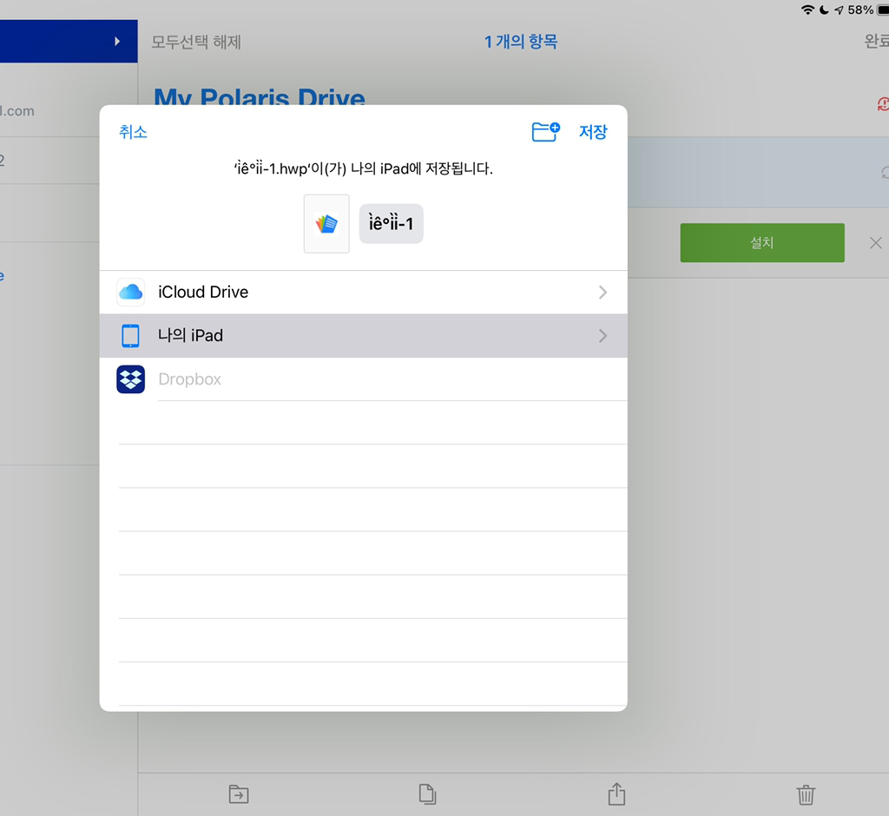The image size is (889, 816).
Task: Select the iCloud Drive location row
Action: click(x=364, y=292)
